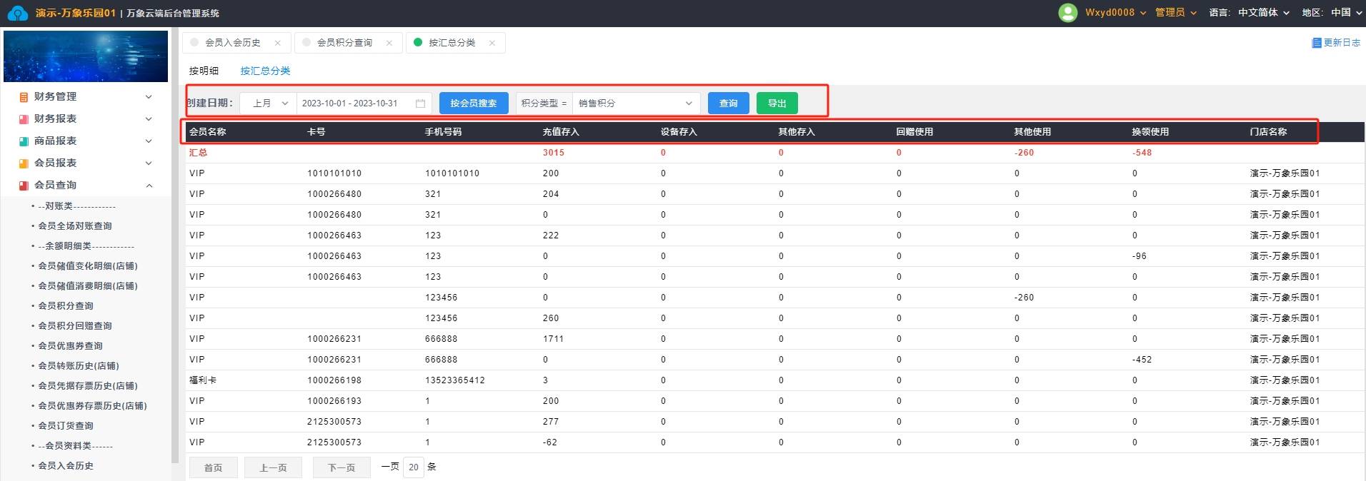1366x481 pixels.
Task: Open the Wxyd0008 user dropdown
Action: pyautogui.click(x=1115, y=13)
